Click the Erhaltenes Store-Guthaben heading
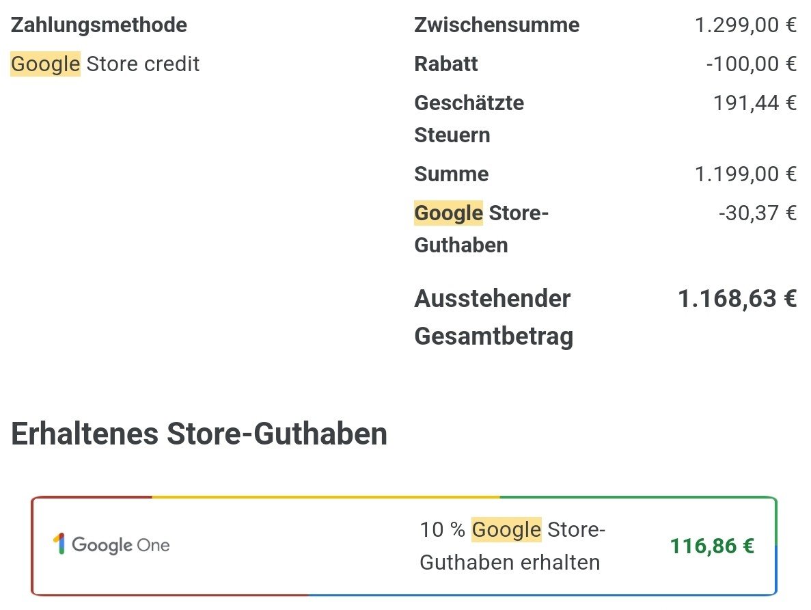This screenshot has width=811, height=610. pos(200,434)
